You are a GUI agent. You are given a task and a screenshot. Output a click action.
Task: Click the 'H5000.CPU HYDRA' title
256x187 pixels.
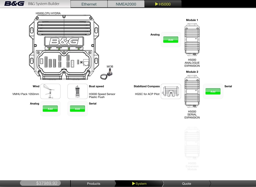[x=48, y=13]
